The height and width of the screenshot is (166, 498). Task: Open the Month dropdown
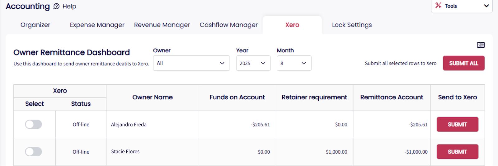(x=294, y=63)
